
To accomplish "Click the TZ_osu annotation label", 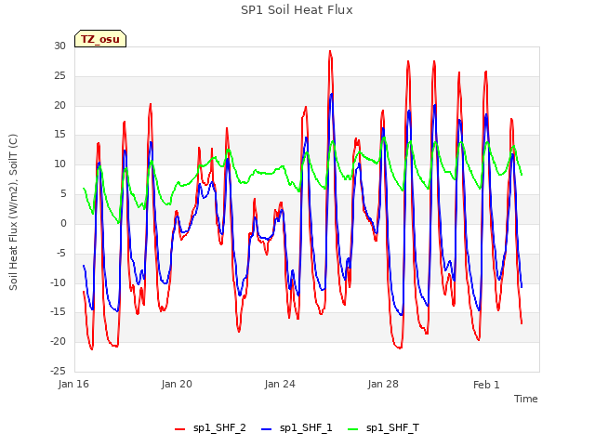I will (100, 39).
